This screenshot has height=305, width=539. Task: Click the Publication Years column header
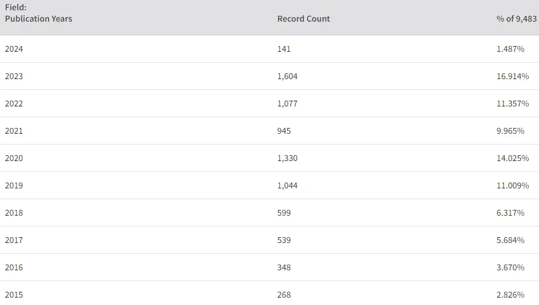click(x=38, y=18)
